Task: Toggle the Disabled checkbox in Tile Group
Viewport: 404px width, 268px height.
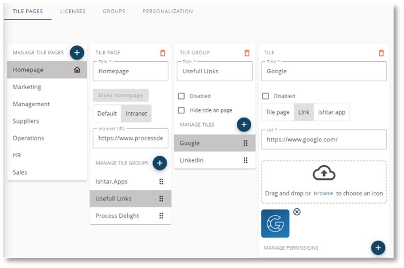Action: [181, 96]
